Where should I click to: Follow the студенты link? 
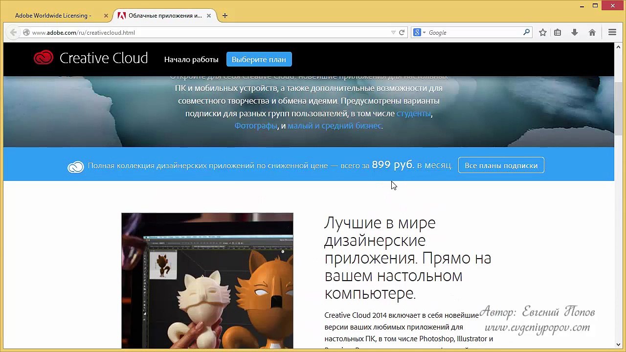click(x=414, y=113)
